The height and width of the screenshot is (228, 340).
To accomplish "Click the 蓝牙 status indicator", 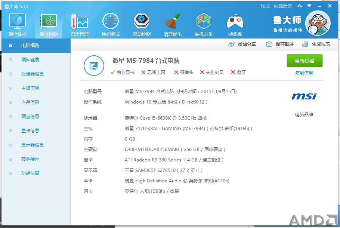I will pos(238,73).
